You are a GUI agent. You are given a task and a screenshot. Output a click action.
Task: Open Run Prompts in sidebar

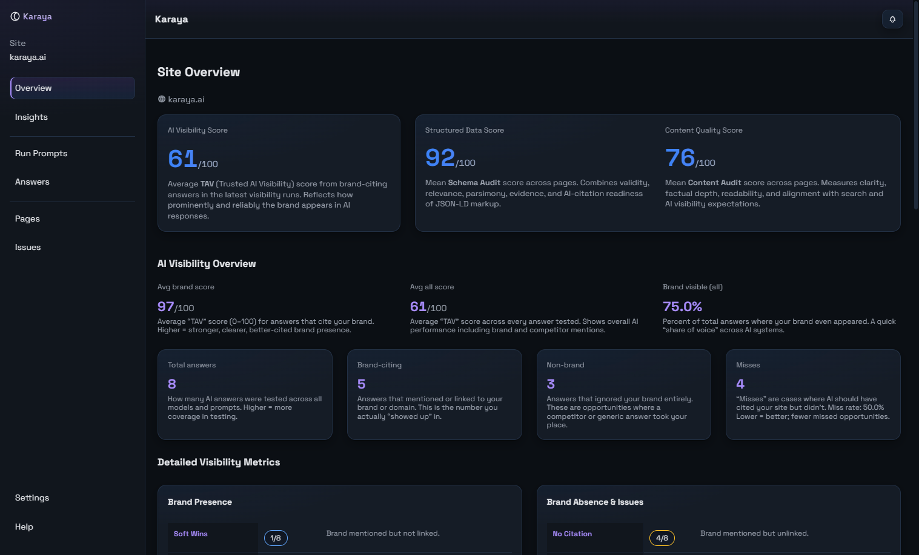[41, 154]
